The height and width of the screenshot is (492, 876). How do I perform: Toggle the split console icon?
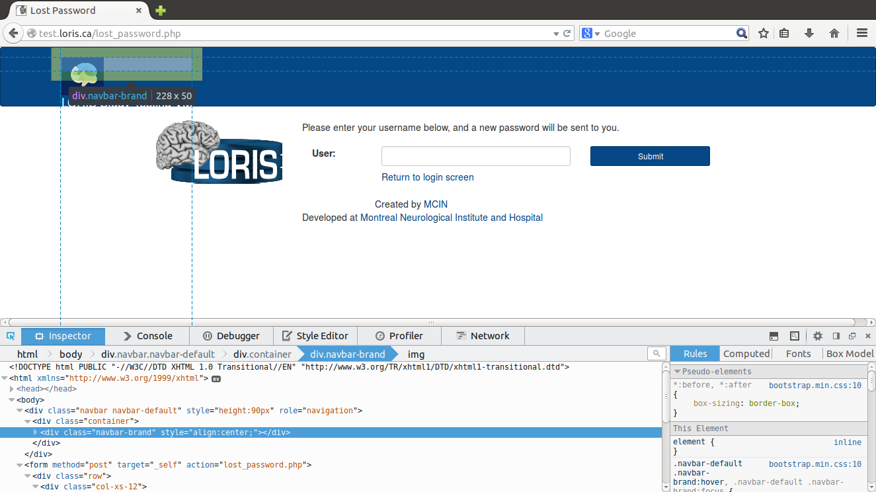[x=774, y=336]
